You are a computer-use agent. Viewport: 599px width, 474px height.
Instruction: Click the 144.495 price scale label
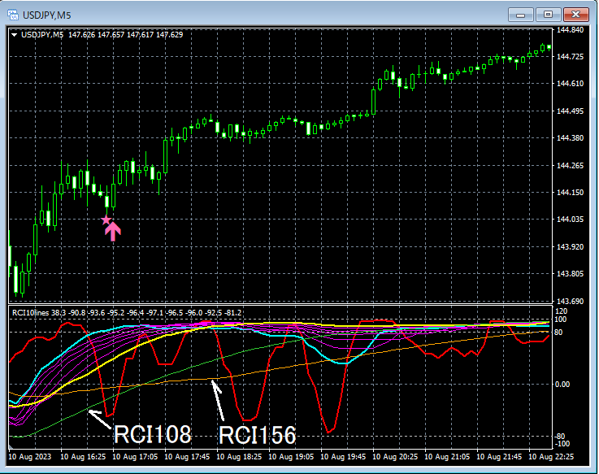point(571,111)
